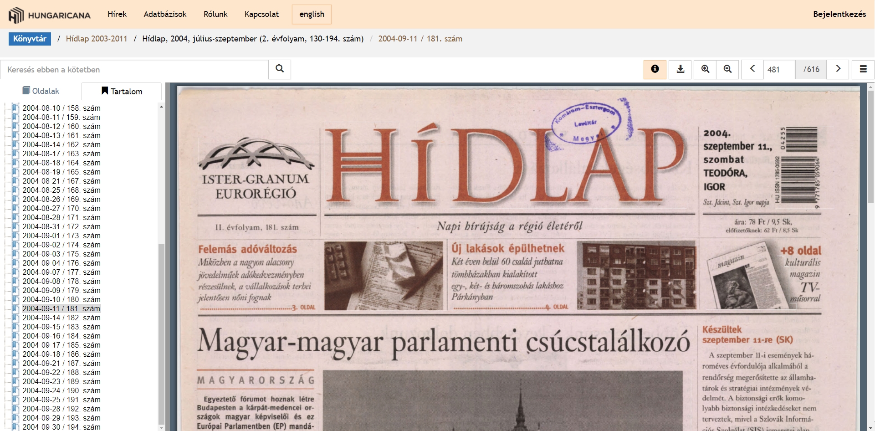Download the current page
Image resolution: width=875 pixels, height=431 pixels.
click(x=681, y=69)
